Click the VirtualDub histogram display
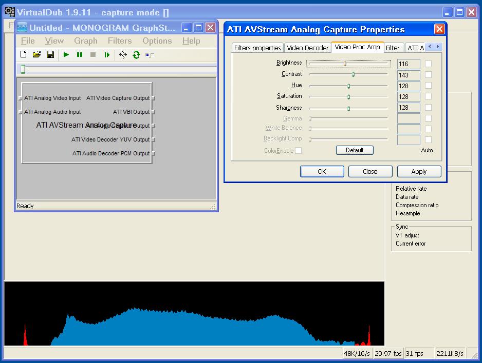Viewport: 482px width, 363px height. [x=194, y=314]
